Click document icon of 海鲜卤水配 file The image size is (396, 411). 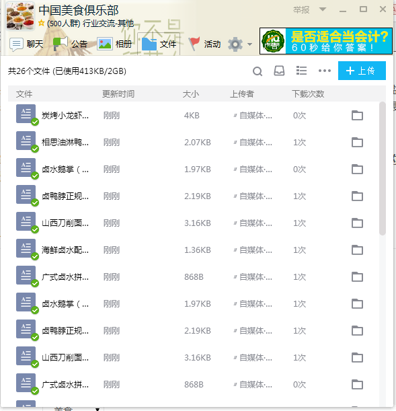[26, 249]
